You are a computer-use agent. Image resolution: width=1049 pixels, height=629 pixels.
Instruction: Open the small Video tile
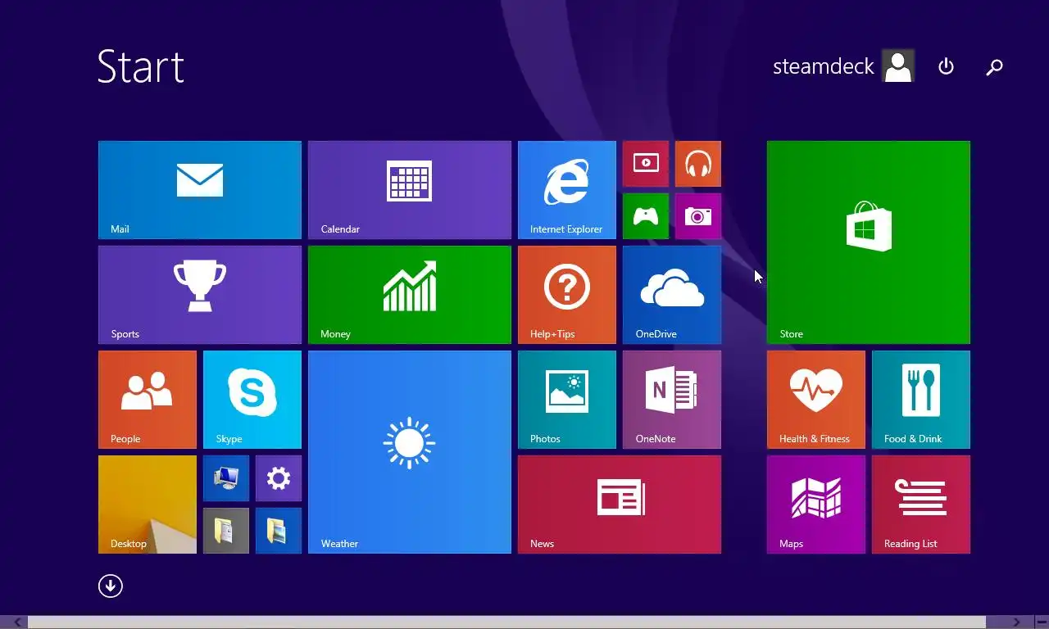click(646, 164)
